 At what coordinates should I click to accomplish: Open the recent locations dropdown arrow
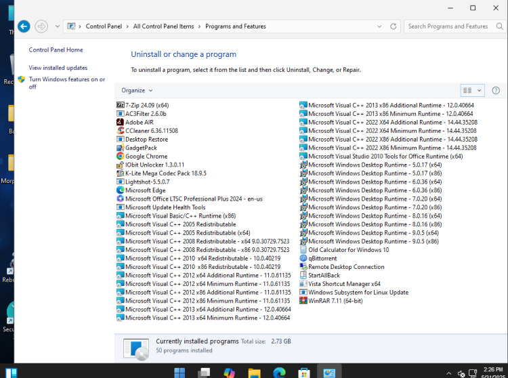[x=58, y=26]
